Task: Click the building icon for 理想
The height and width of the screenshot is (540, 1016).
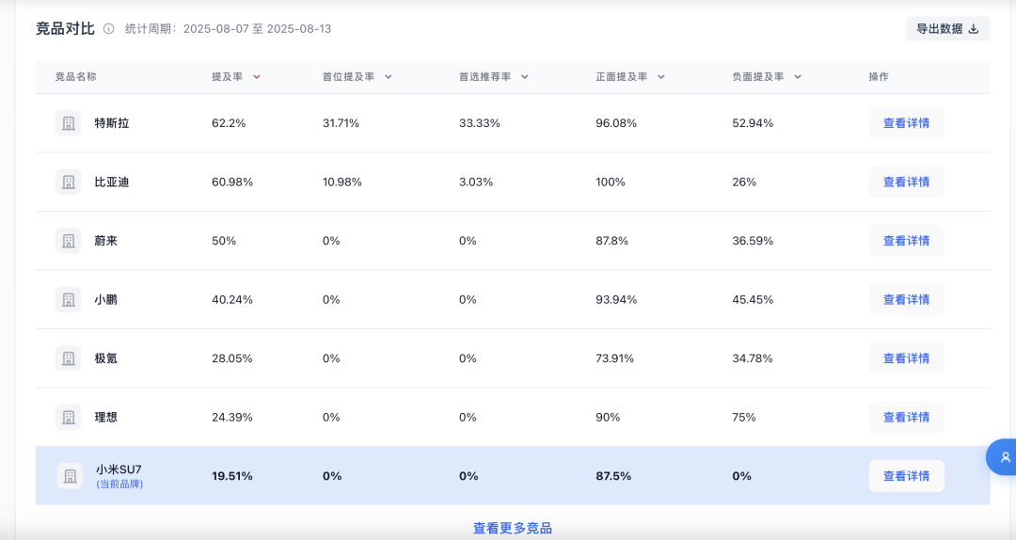Action: coord(68,417)
